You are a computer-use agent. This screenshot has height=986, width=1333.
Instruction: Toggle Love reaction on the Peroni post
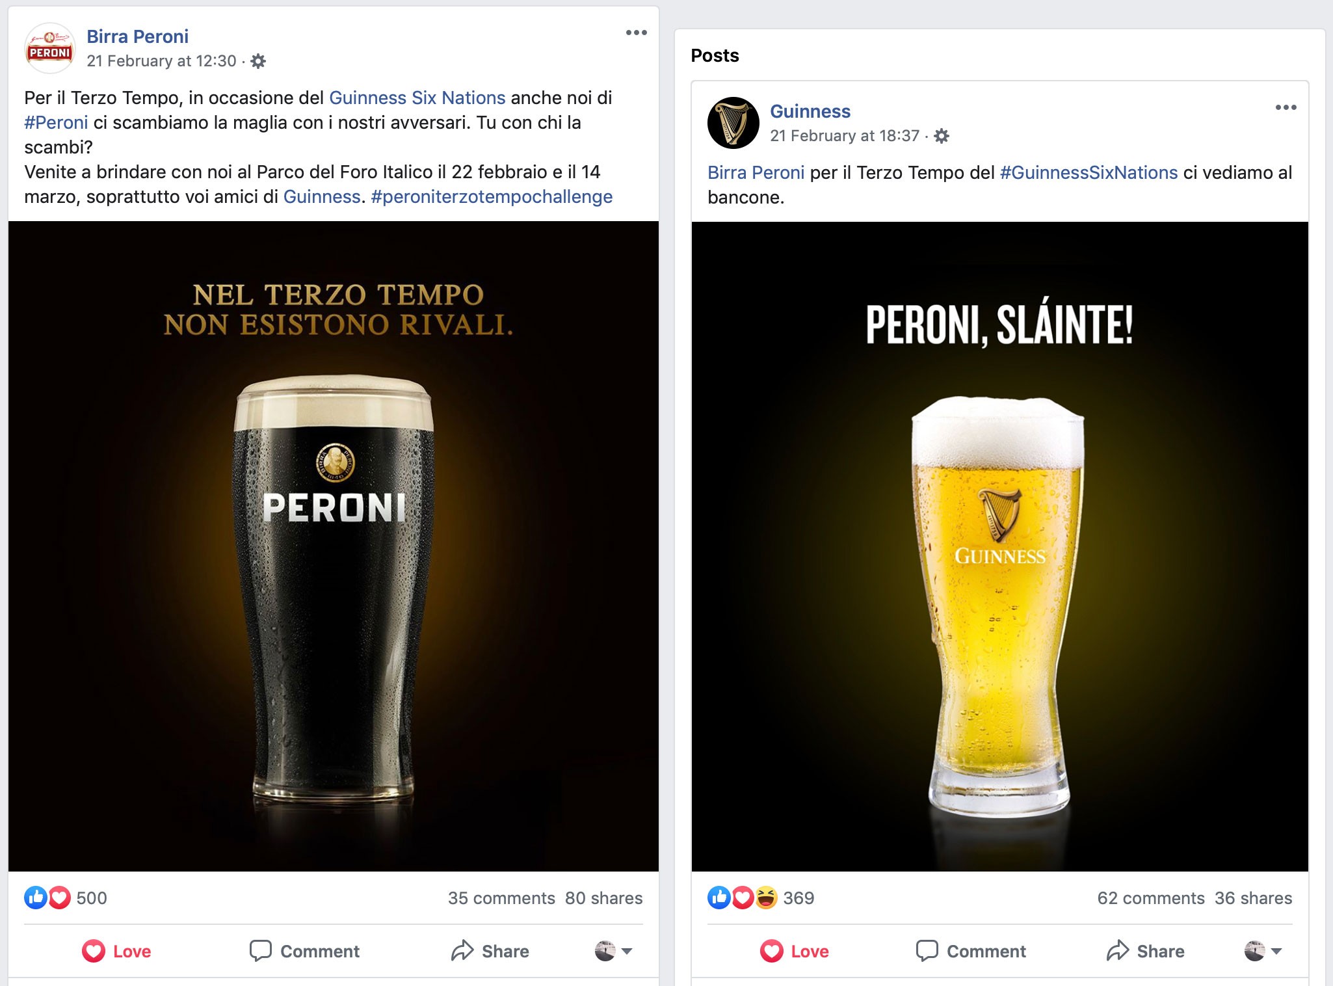tap(117, 951)
